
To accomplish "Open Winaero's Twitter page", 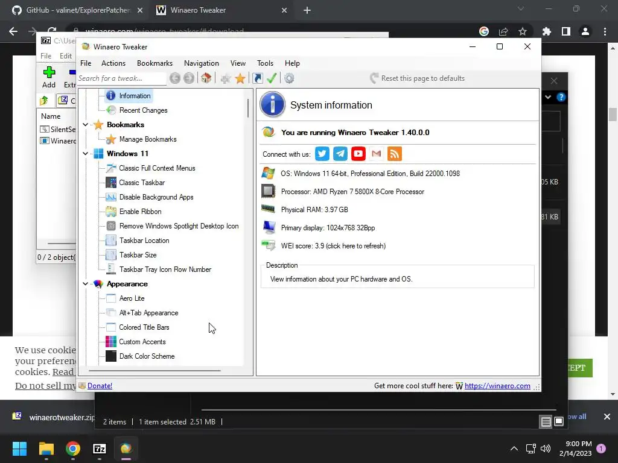I will coord(322,154).
